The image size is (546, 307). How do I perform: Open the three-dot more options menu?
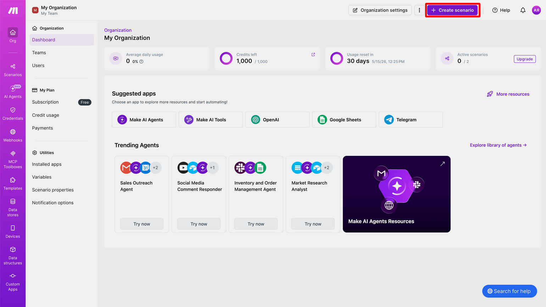(x=419, y=10)
